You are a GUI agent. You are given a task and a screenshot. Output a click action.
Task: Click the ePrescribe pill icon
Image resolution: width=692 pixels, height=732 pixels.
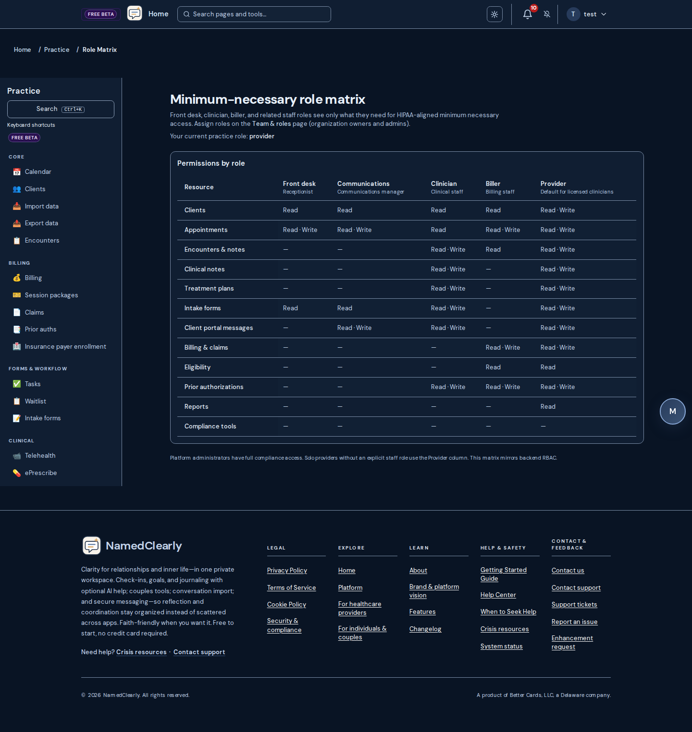(x=17, y=473)
